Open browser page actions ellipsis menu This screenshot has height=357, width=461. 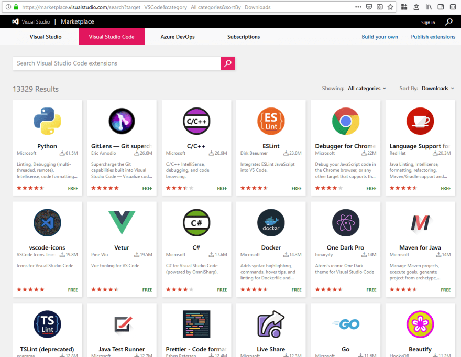(358, 7)
